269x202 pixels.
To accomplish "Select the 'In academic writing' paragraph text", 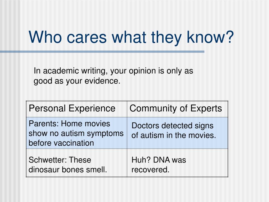I will pyautogui.click(x=113, y=76).
